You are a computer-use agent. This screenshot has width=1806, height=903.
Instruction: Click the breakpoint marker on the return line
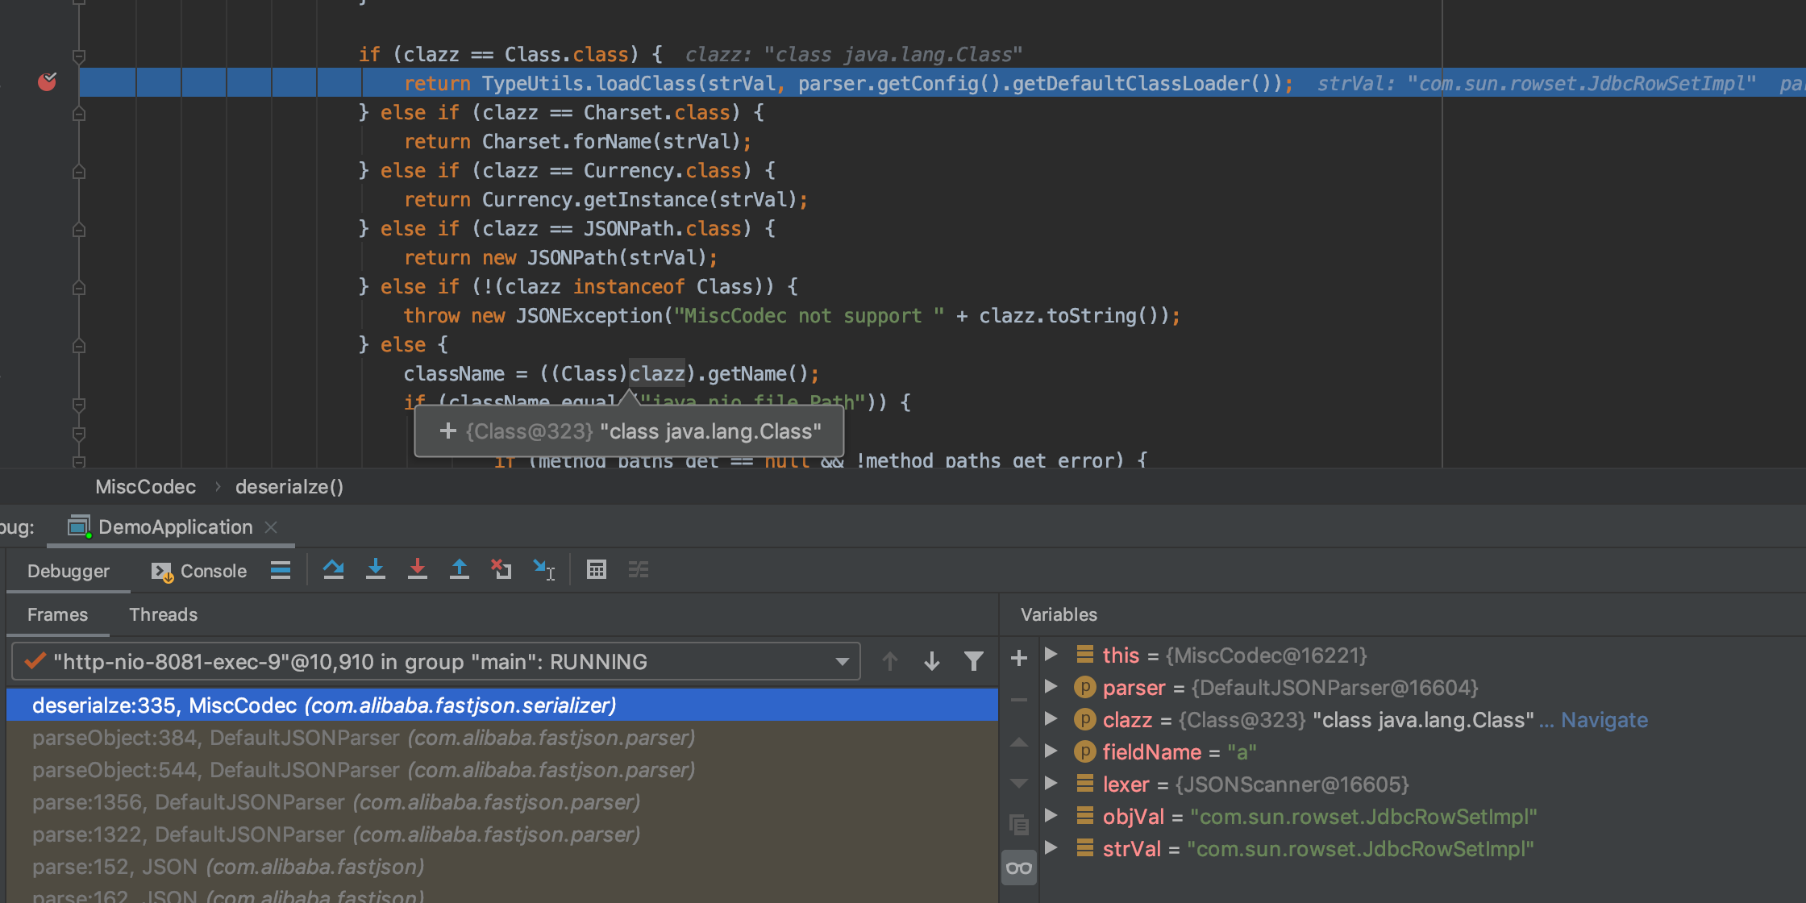48,81
